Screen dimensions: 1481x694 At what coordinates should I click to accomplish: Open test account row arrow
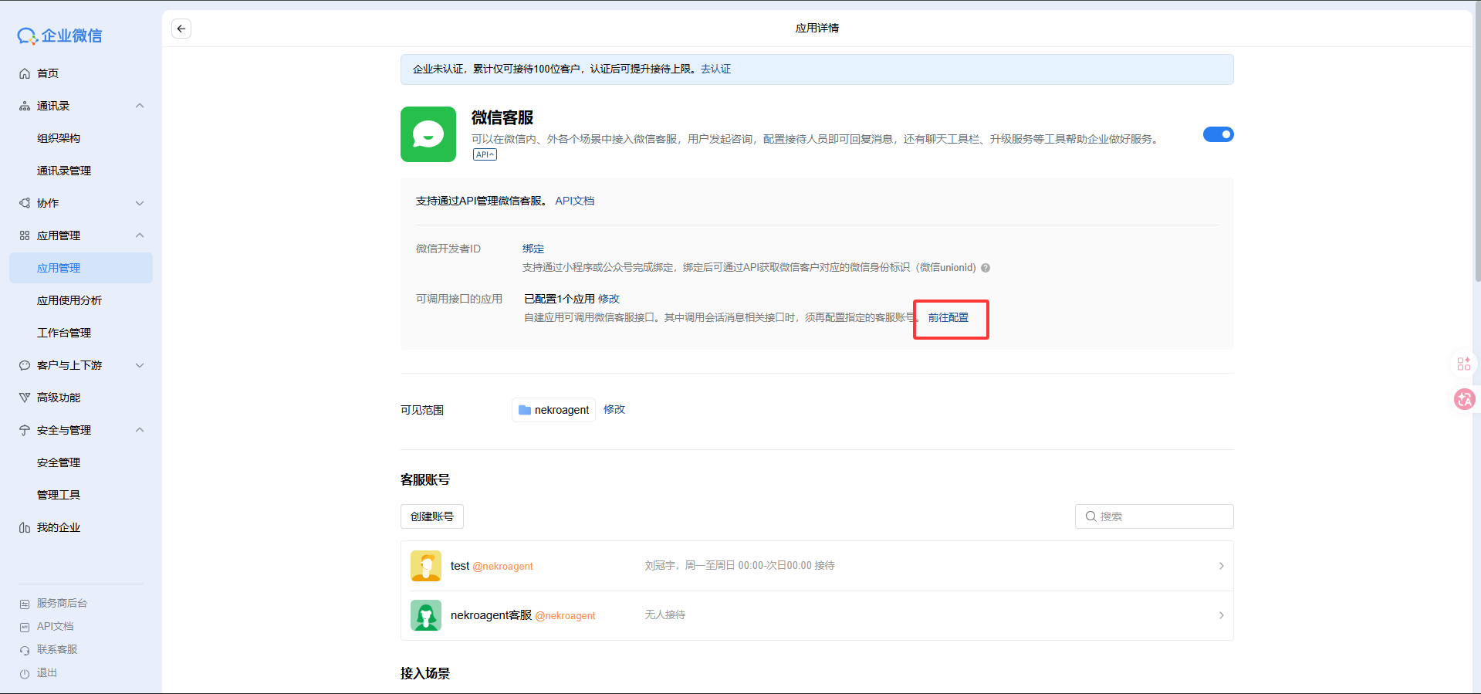point(1221,566)
